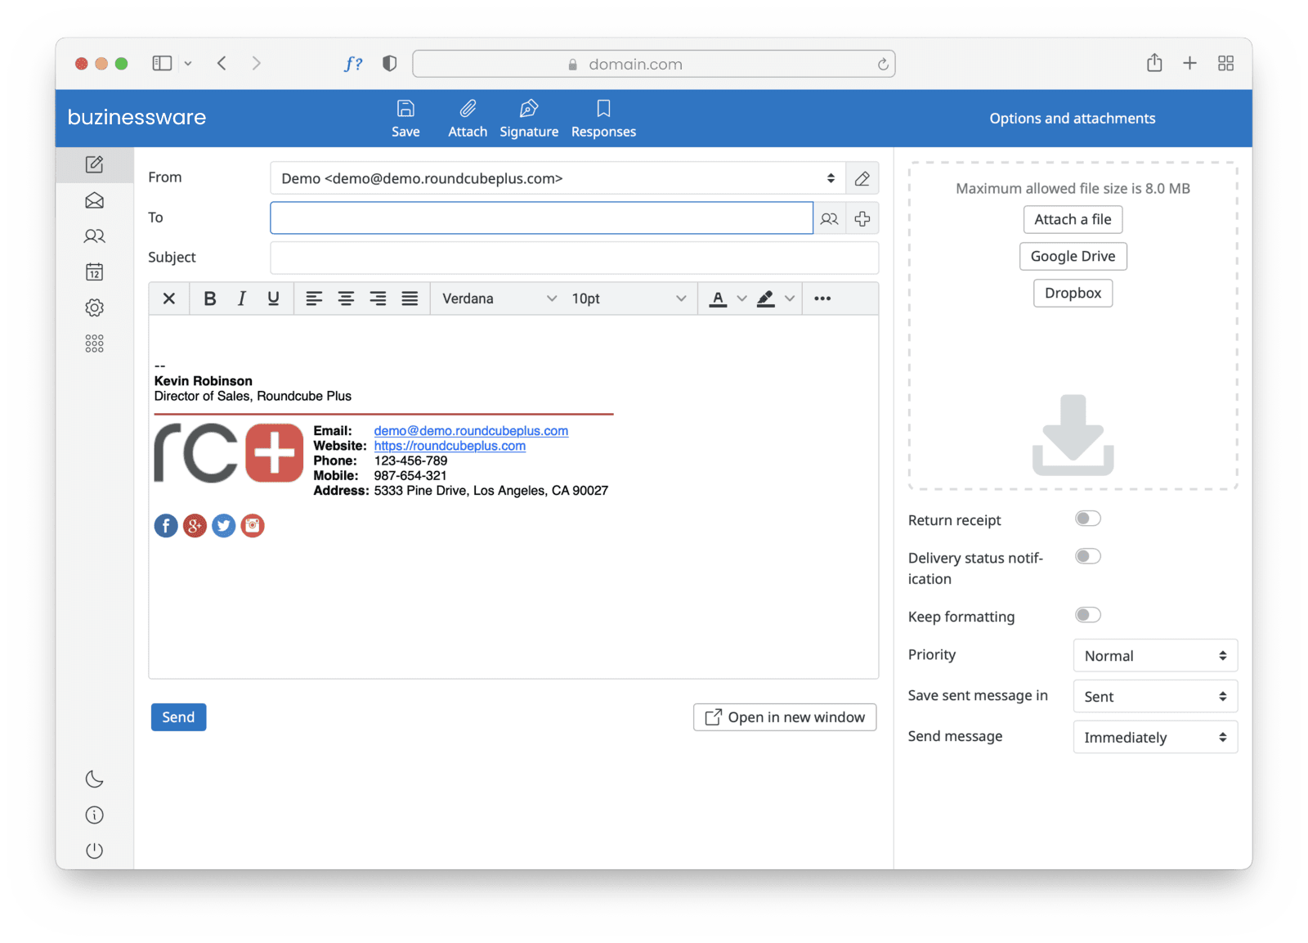Open the Priority dropdown

(1154, 655)
